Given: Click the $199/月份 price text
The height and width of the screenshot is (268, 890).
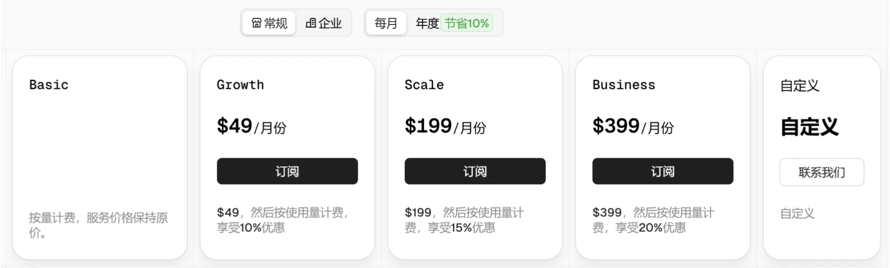Looking at the screenshot, I should pos(445,127).
